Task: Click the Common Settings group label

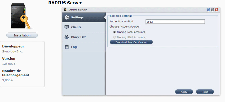Action: coord(121,16)
